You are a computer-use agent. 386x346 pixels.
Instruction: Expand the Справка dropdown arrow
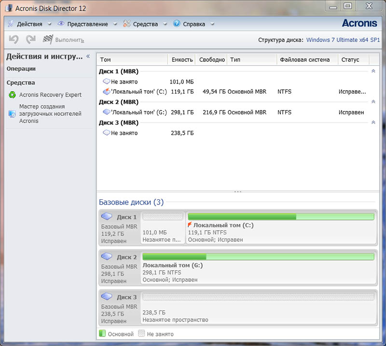tap(212, 24)
